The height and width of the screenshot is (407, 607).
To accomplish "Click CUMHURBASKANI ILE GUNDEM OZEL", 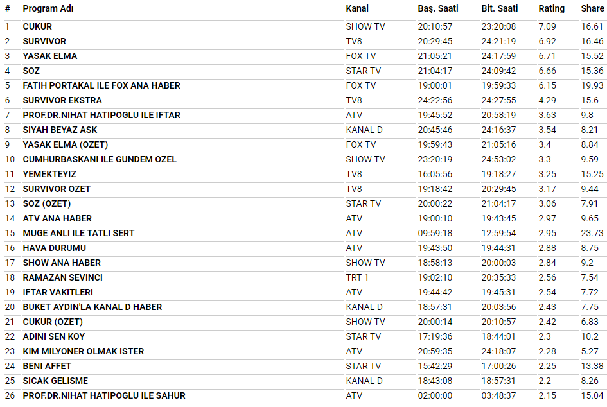I will point(100,159).
